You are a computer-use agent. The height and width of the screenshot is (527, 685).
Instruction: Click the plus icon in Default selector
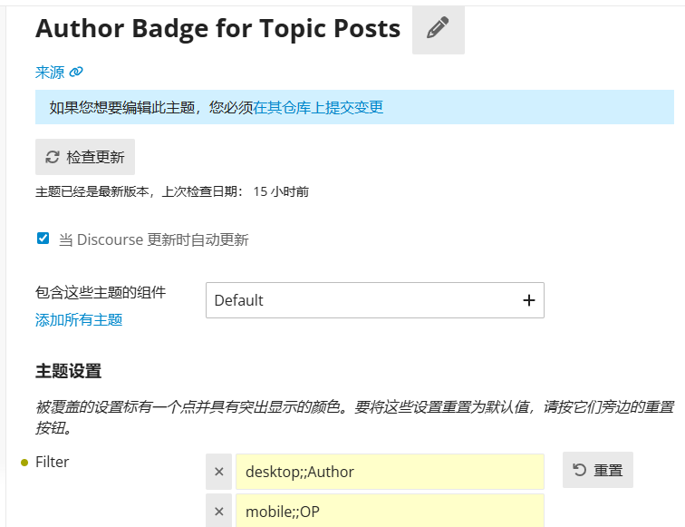(528, 300)
